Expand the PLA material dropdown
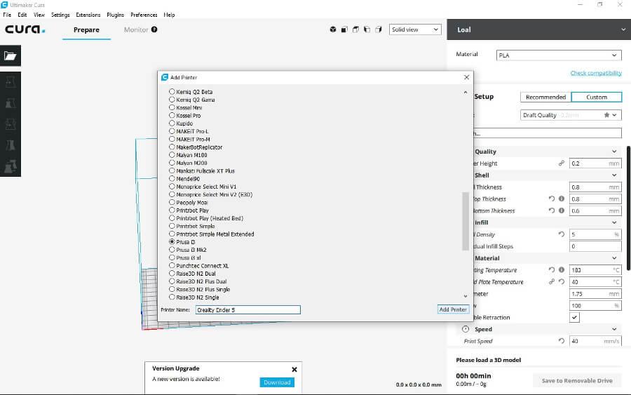 pyautogui.click(x=558, y=55)
